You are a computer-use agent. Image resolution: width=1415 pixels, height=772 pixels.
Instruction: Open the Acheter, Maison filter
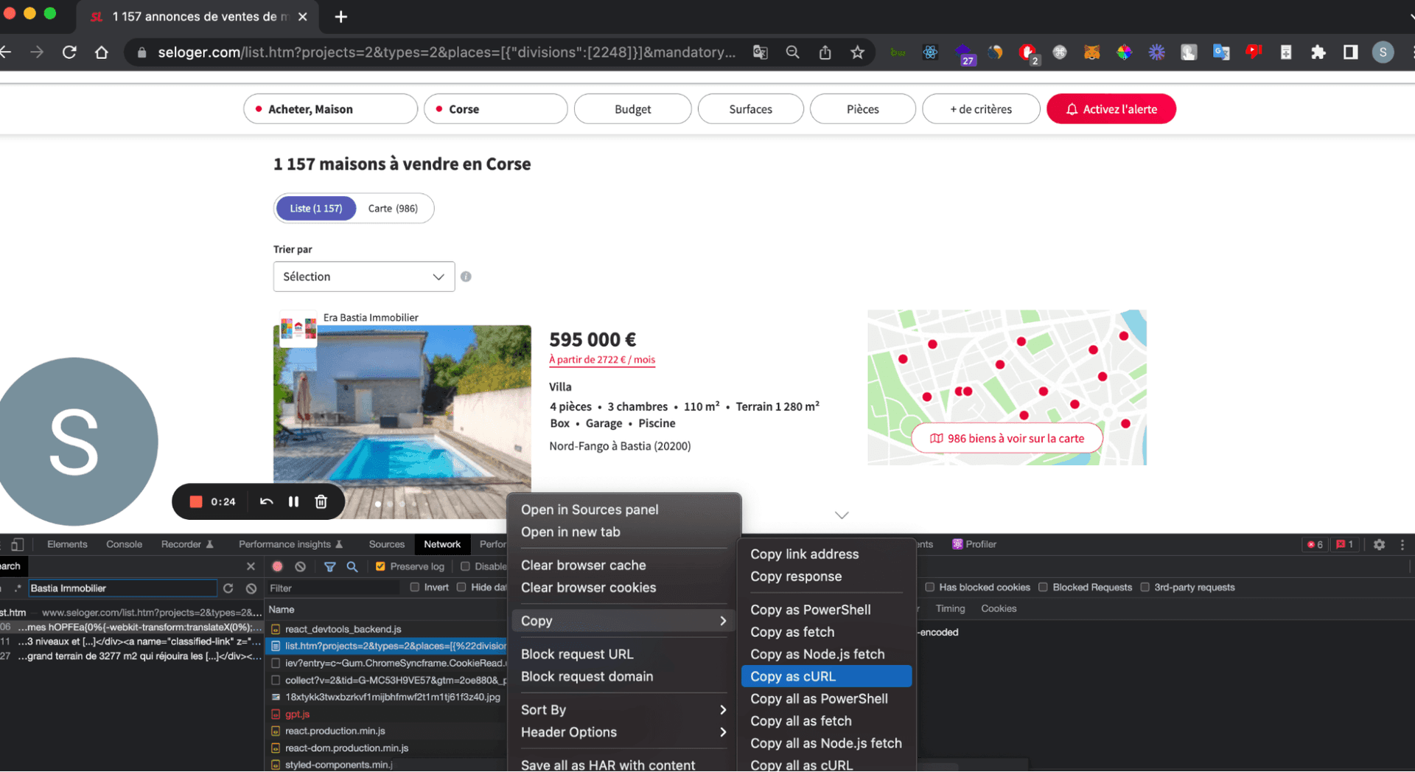click(331, 109)
